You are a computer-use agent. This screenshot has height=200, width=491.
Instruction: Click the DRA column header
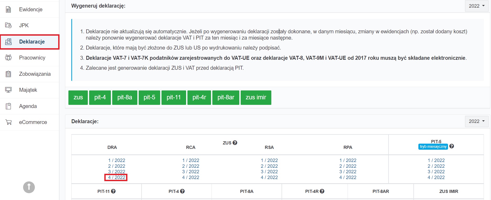pos(112,147)
